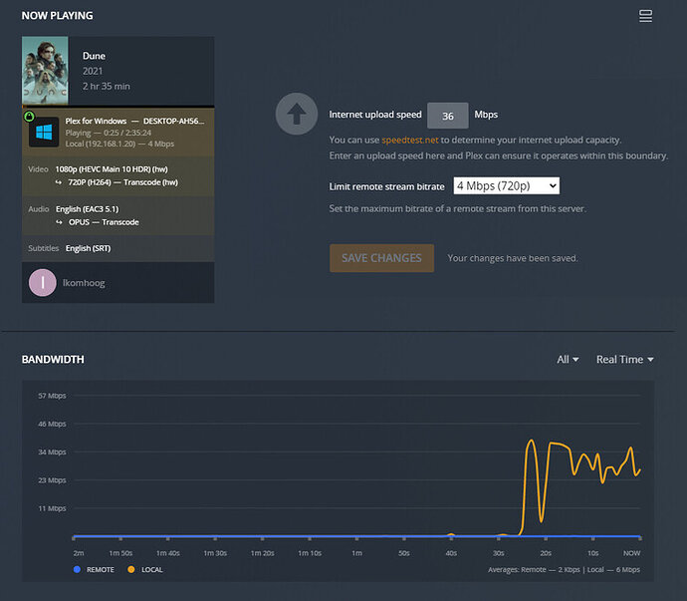Click the audio transcode arrow icon
This screenshot has height=601, width=687.
coord(59,222)
